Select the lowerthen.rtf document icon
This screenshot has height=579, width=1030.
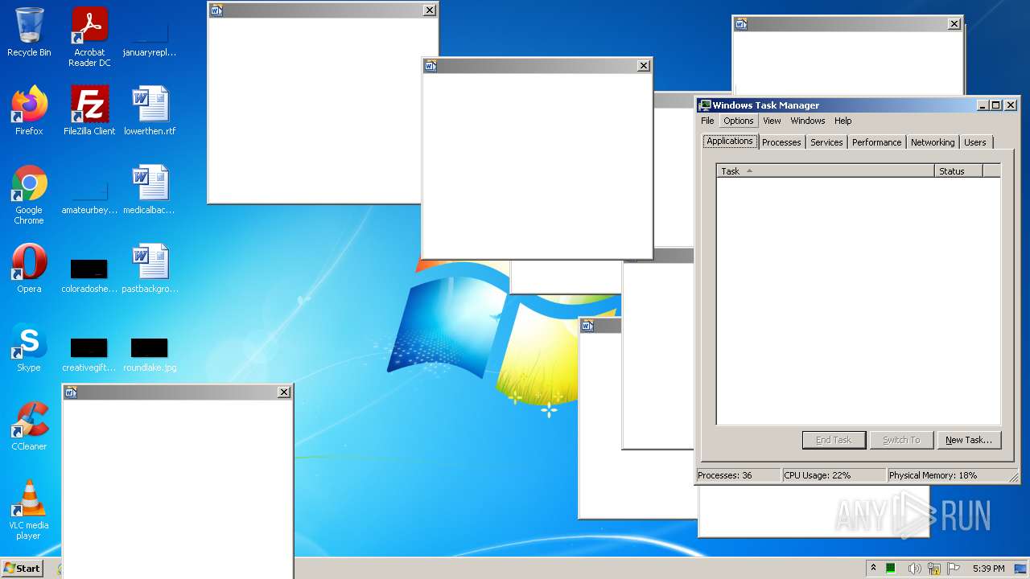tap(150, 111)
